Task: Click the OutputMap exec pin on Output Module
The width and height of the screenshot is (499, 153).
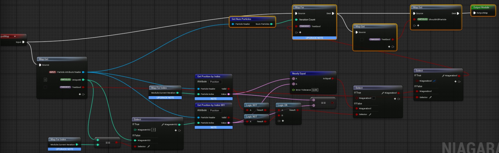Action: point(475,13)
